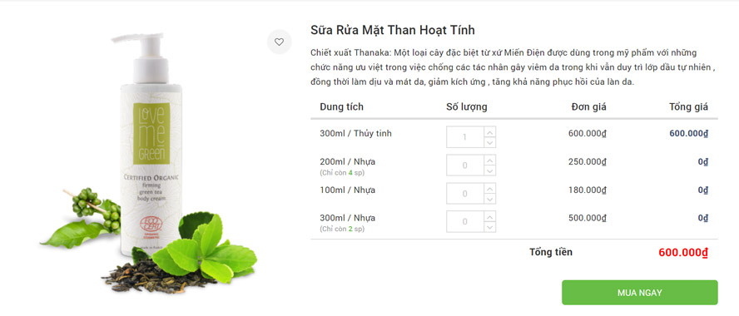Screen dimensions: 739x316
Task: Decrease quantity for 300ml / Thủy tinh
Action: click(x=489, y=142)
